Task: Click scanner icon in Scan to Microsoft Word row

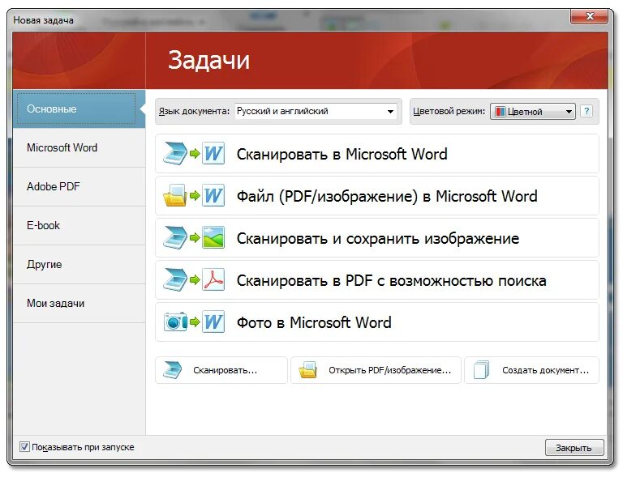Action: [x=175, y=153]
